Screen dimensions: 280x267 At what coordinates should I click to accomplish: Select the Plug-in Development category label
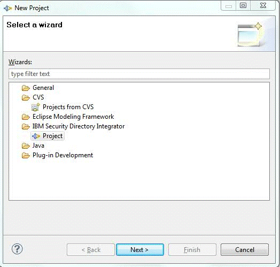pos(63,155)
